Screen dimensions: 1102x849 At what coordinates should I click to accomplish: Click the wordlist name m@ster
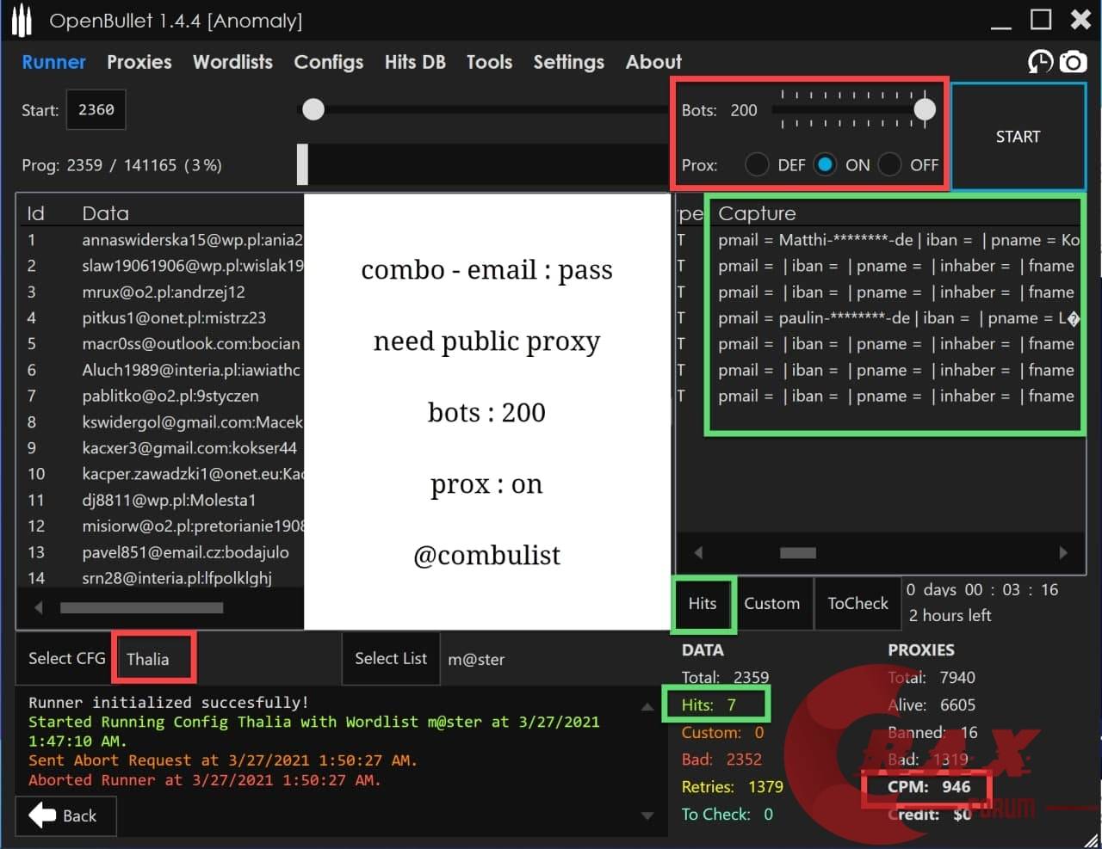point(476,659)
